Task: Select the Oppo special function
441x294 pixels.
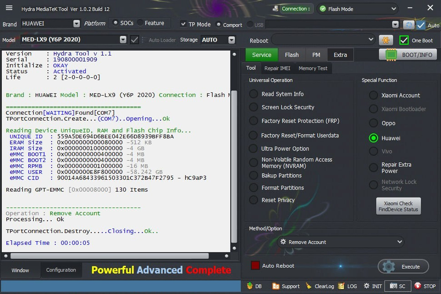Action: pyautogui.click(x=373, y=123)
